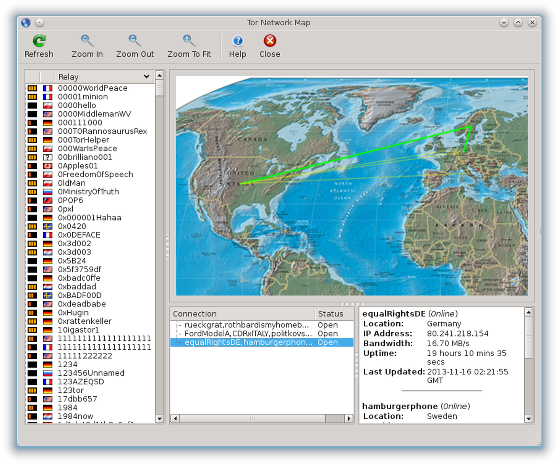This screenshot has height=464, width=558.
Task: Click the relay list scrollbar thumb
Action: tap(159, 87)
